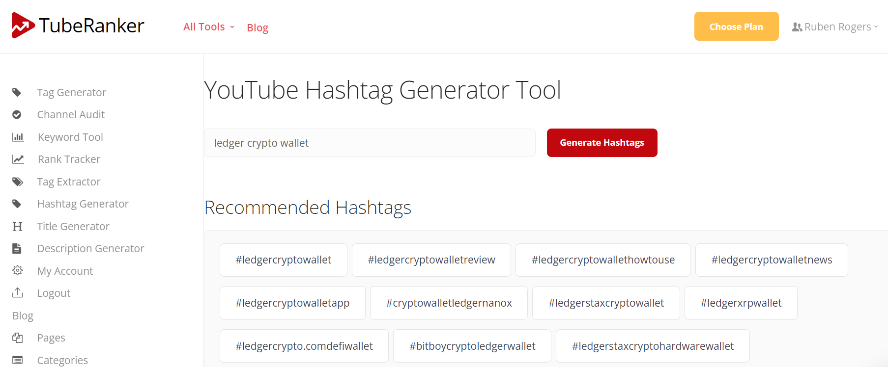The height and width of the screenshot is (367, 888).
Task: Click the TubeRanker logo
Action: tap(78, 26)
